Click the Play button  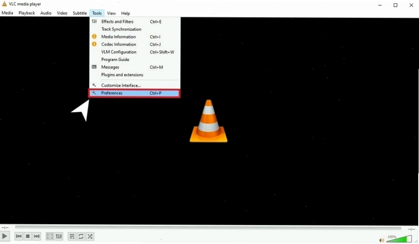tap(5, 236)
